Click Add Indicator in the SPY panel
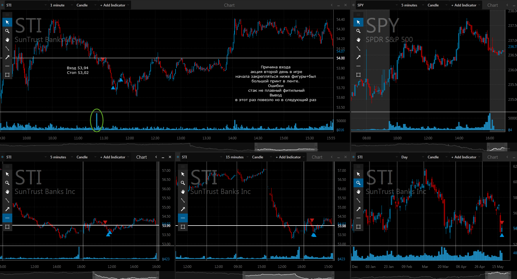This screenshot has width=517, height=279. pyautogui.click(x=465, y=5)
